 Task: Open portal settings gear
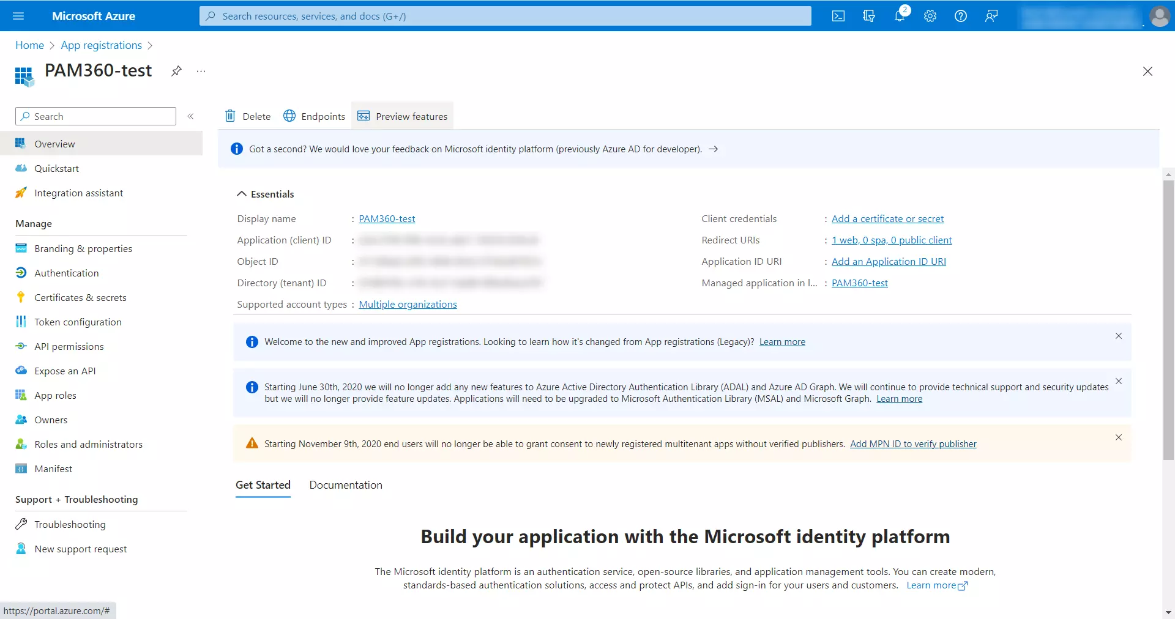930,16
